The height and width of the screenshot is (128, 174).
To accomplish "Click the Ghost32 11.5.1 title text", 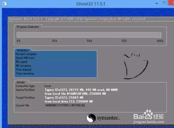I will point(91,4).
